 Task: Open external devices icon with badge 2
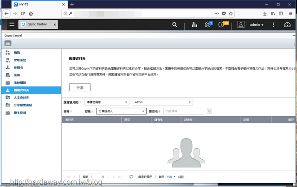click(x=208, y=25)
